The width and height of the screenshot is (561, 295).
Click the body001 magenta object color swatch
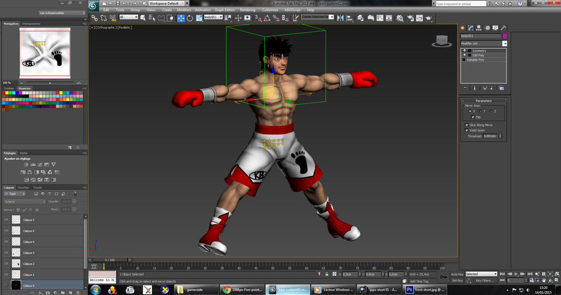point(505,36)
